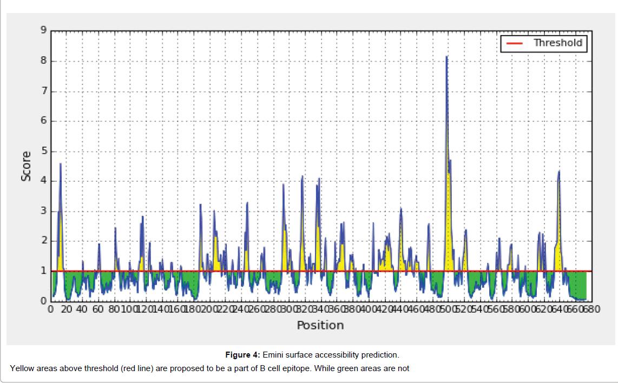Image resolution: width=618 pixels, height=383 pixels.
Task: Click the Position x-axis title
Action: 320,325
